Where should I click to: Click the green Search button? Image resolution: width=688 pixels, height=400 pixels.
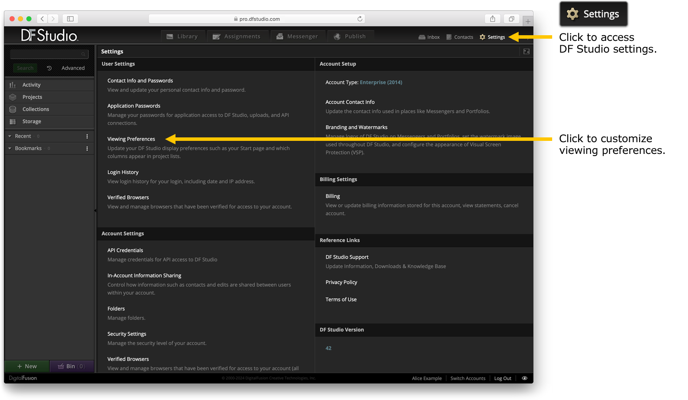(25, 68)
